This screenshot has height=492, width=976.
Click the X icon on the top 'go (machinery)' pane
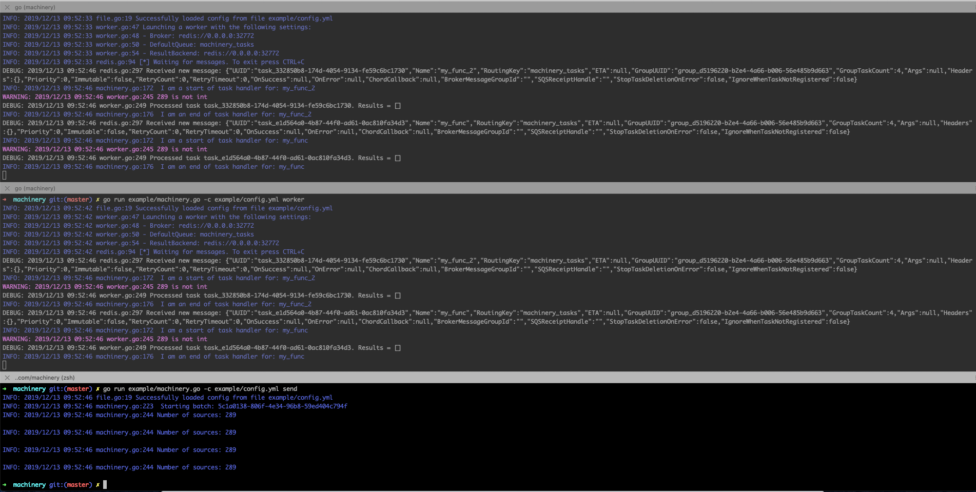tap(7, 7)
